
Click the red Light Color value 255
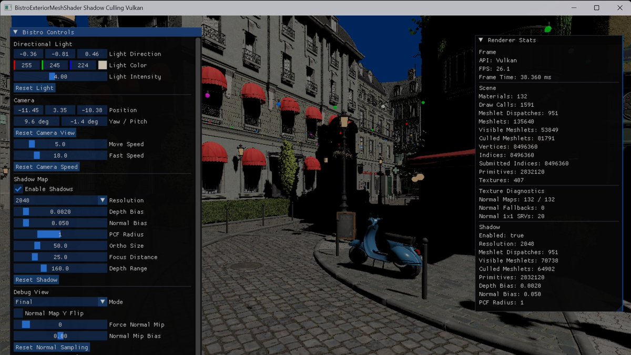coord(26,65)
